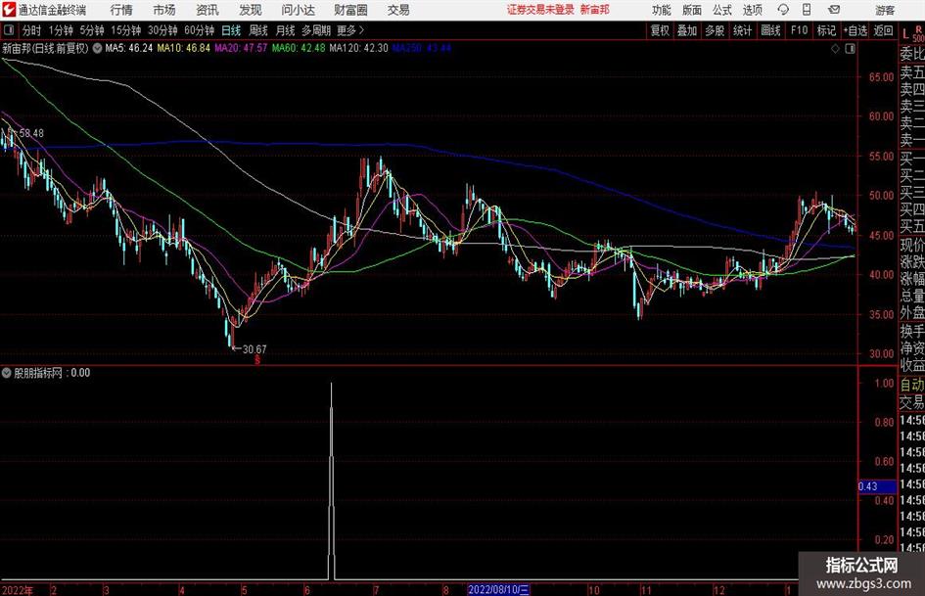Open the 交易 menu
This screenshot has width=925, height=596.
pyautogui.click(x=398, y=10)
